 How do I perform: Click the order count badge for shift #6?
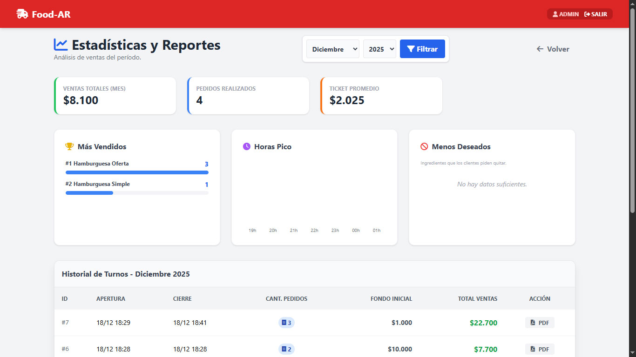[286, 349]
